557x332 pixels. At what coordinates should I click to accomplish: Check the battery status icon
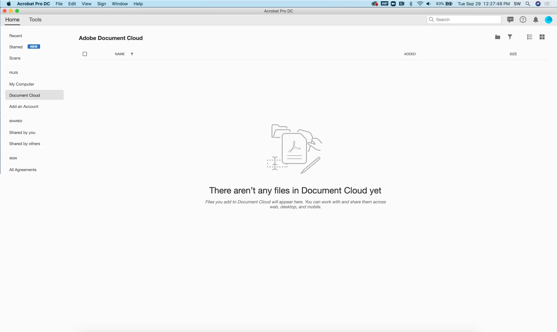pyautogui.click(x=449, y=4)
